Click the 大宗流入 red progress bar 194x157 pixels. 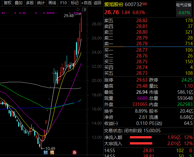(x=141, y=144)
